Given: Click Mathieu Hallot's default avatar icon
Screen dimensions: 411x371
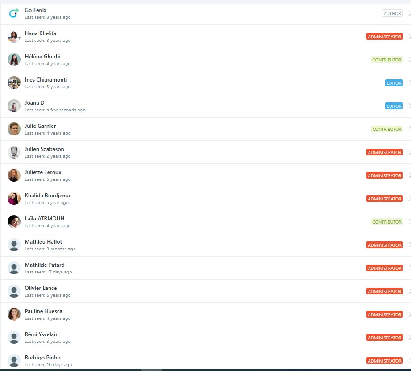Looking at the screenshot, I should pyautogui.click(x=14, y=245).
